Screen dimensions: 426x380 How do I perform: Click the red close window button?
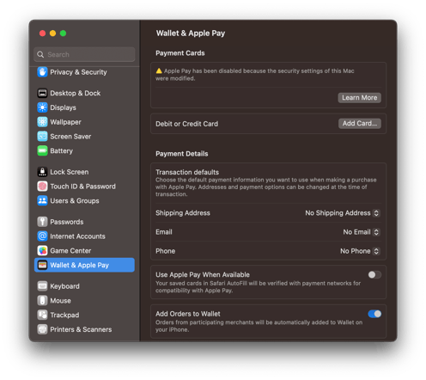point(42,34)
